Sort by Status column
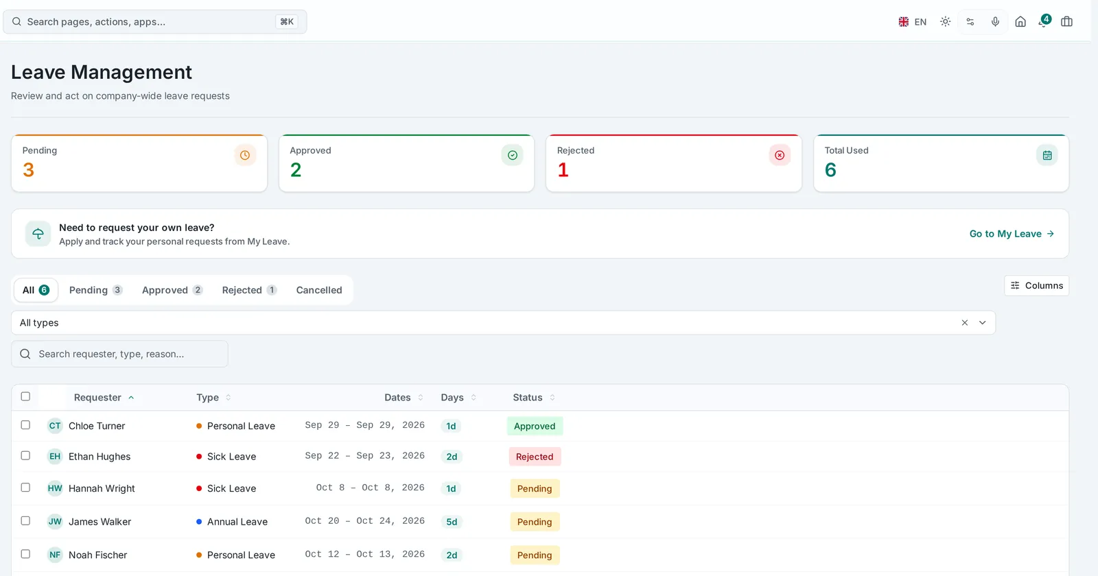 click(534, 398)
